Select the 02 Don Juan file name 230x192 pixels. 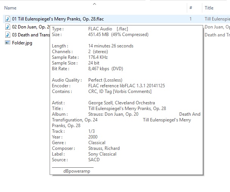(30, 27)
